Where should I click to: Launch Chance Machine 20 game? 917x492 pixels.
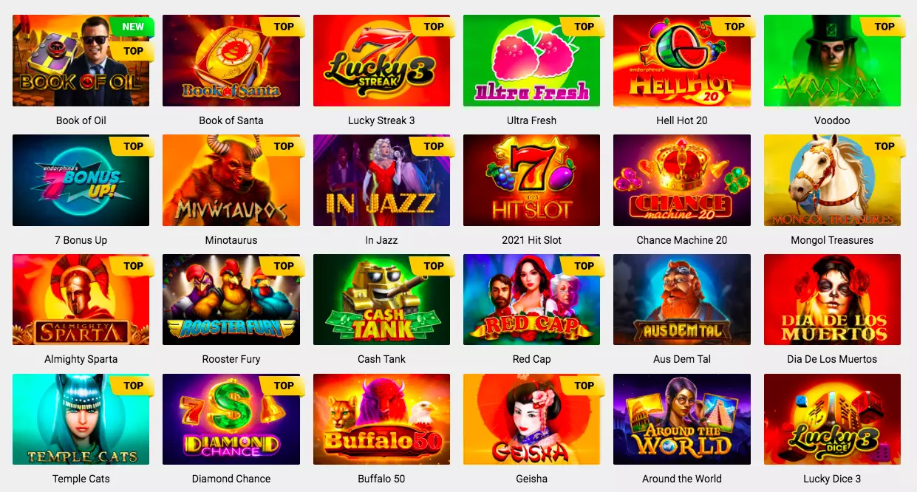coord(682,180)
